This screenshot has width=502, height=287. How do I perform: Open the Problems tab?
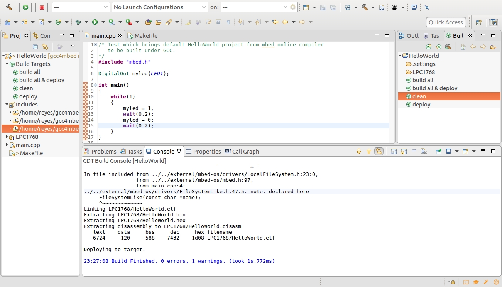pos(103,152)
